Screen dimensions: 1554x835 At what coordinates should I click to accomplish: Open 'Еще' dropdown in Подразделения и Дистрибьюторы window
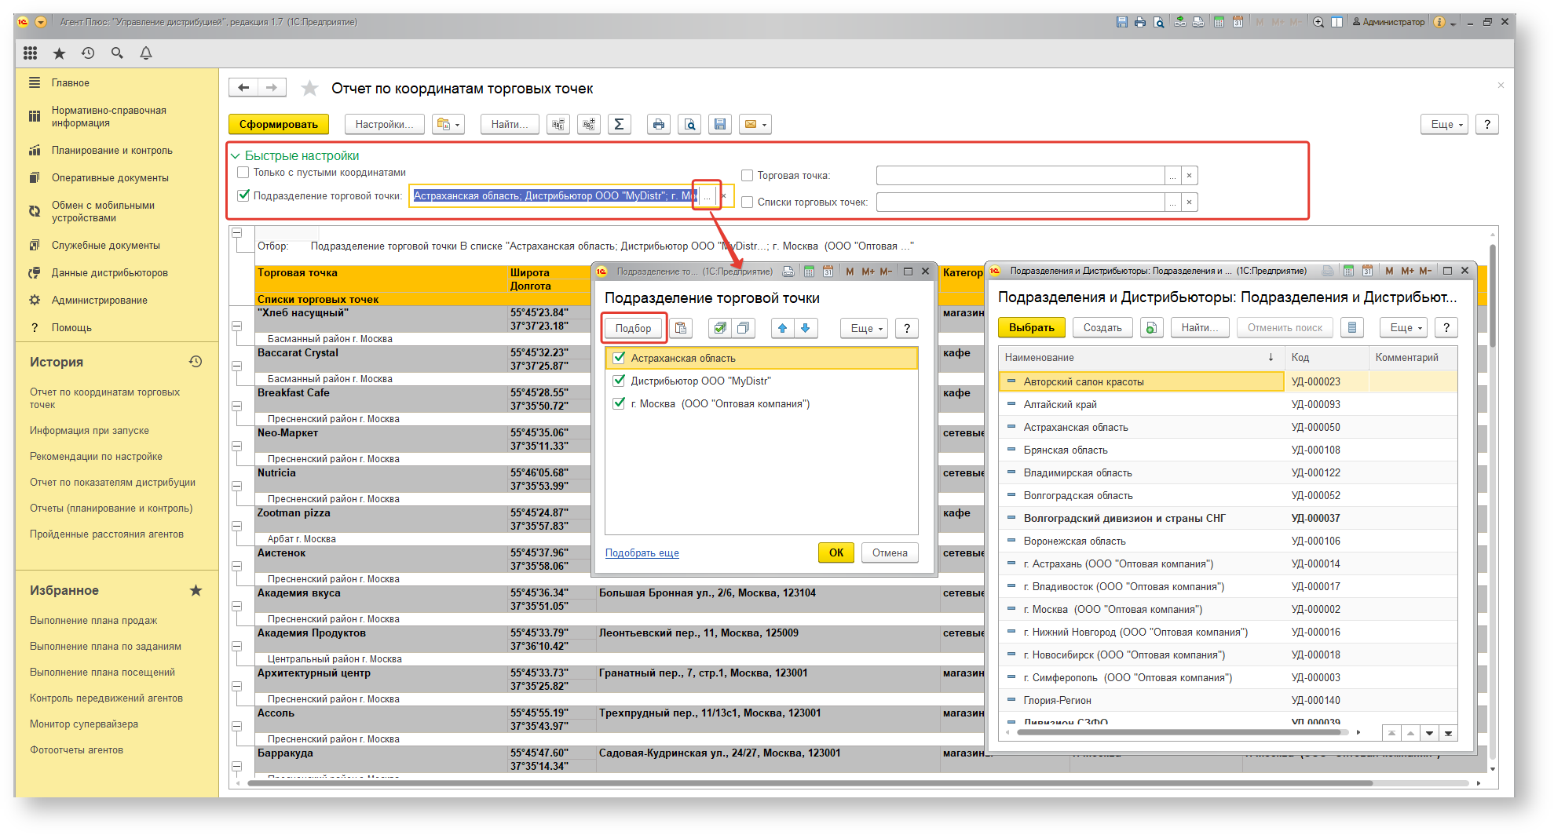pos(1403,327)
